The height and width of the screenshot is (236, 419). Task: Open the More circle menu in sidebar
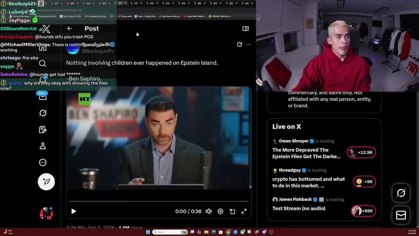(43, 162)
